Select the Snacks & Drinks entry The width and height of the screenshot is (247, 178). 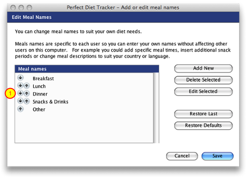point(50,102)
